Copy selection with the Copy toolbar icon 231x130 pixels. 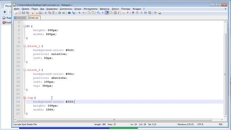[x=50, y=13]
